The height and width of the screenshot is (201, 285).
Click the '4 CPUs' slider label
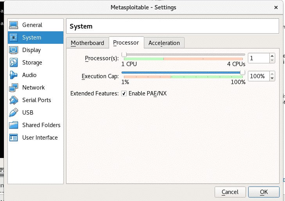pyautogui.click(x=236, y=64)
